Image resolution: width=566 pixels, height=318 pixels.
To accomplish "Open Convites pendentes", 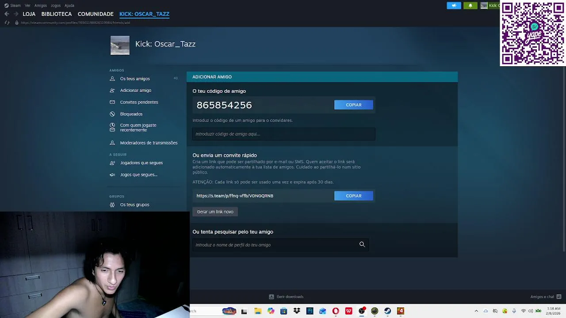I will [139, 102].
